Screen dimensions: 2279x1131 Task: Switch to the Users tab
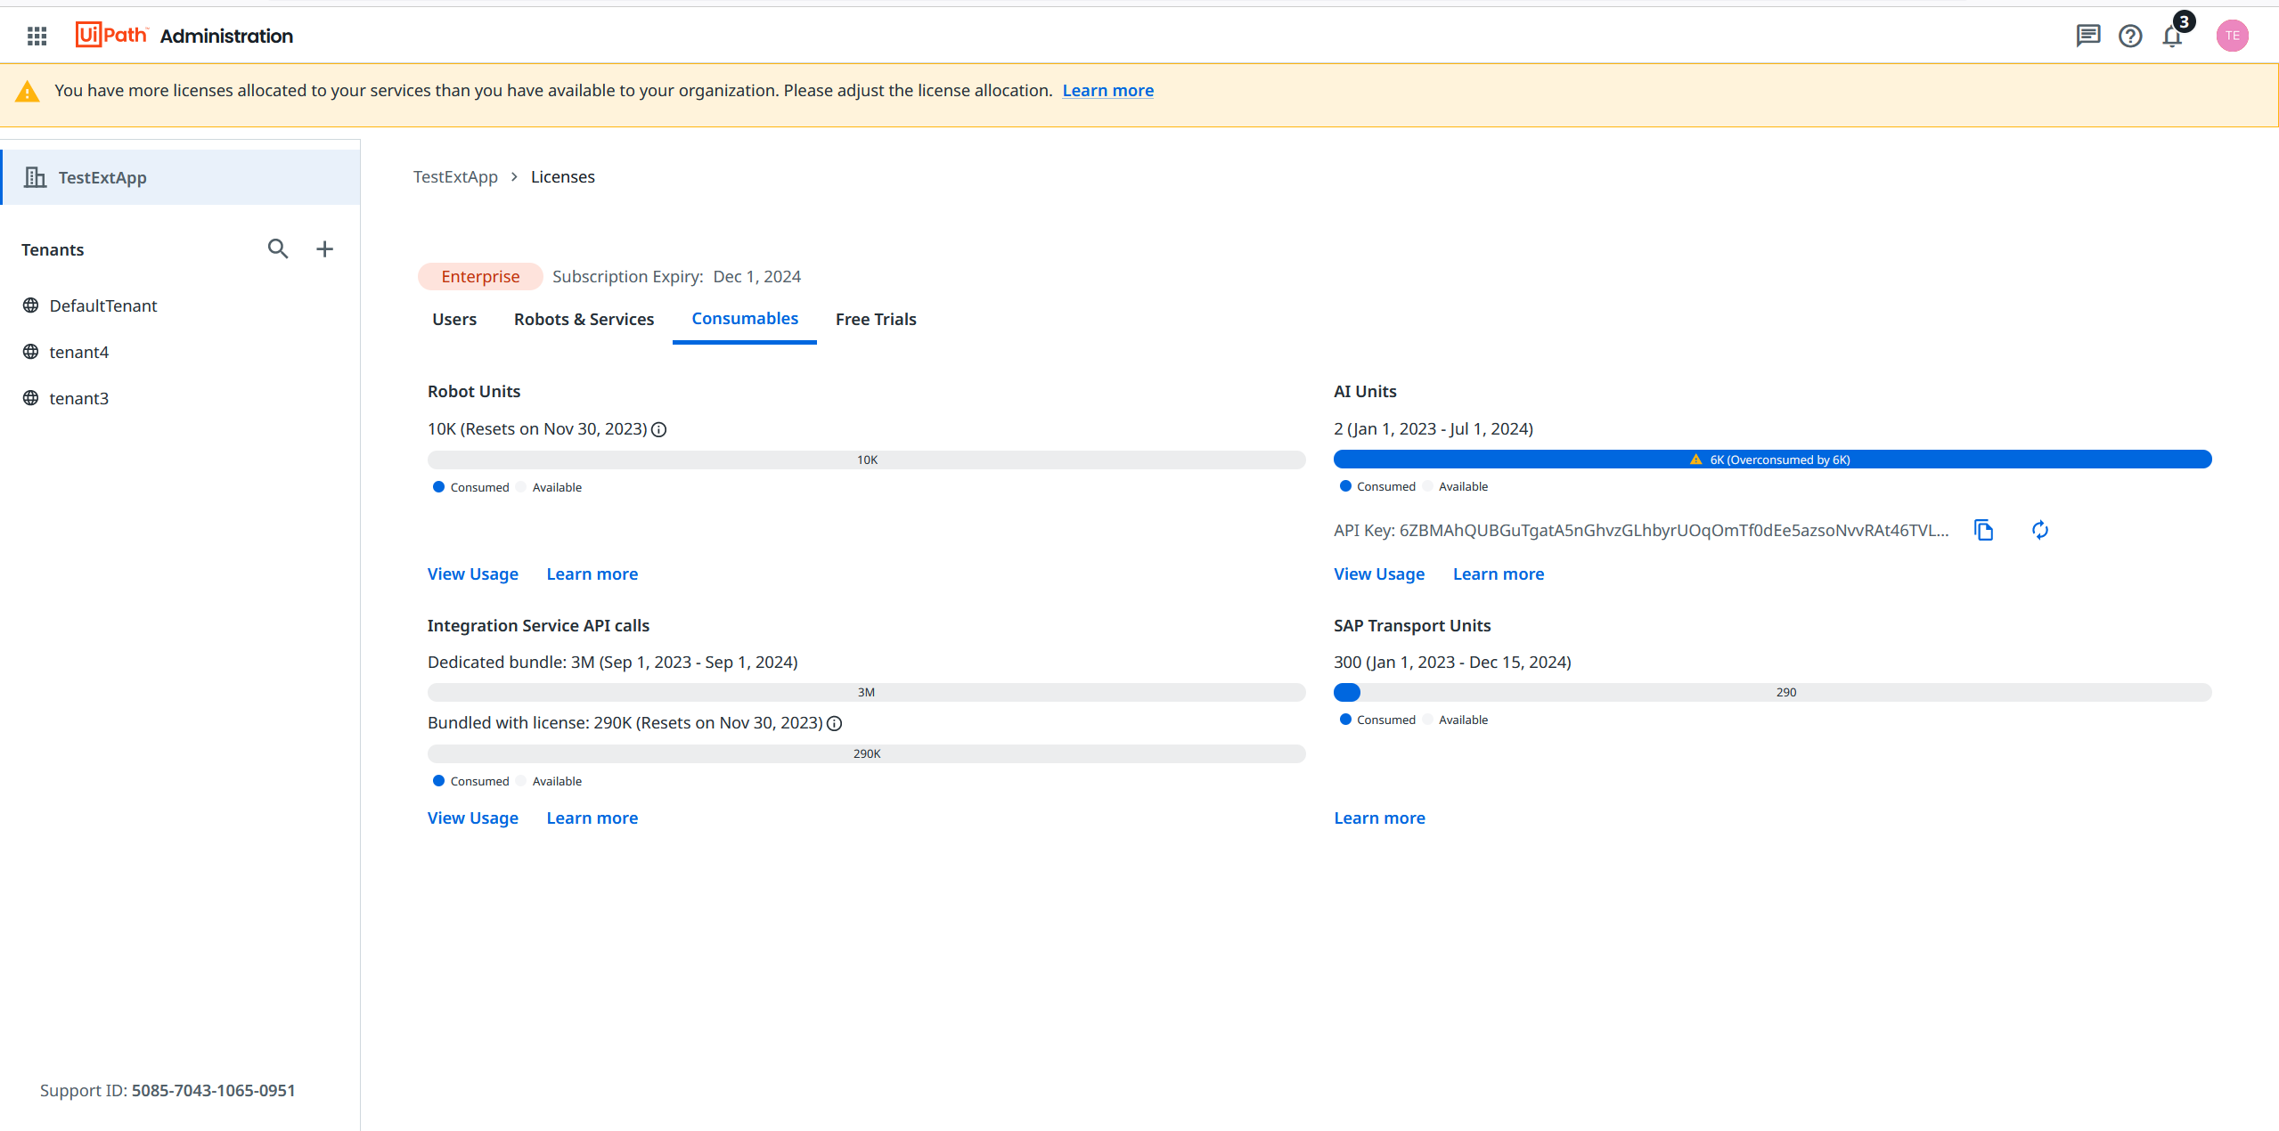pos(454,319)
